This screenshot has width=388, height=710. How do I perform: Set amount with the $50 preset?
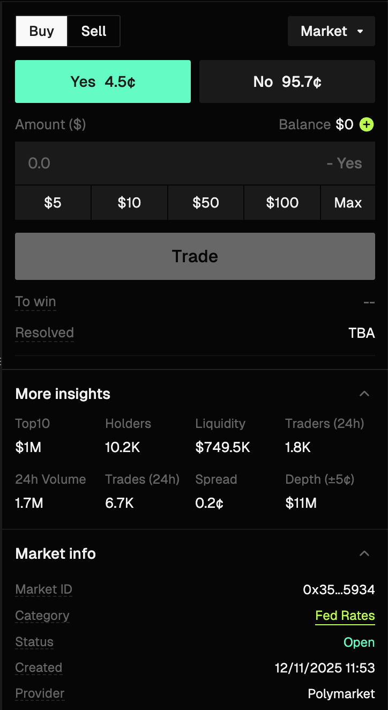pyautogui.click(x=206, y=203)
